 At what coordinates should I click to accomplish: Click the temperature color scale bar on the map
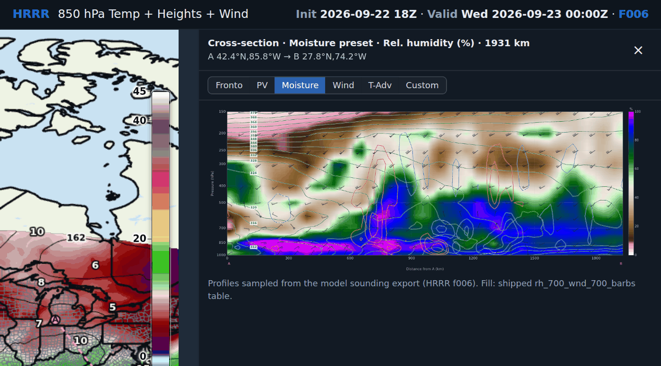(x=161, y=229)
